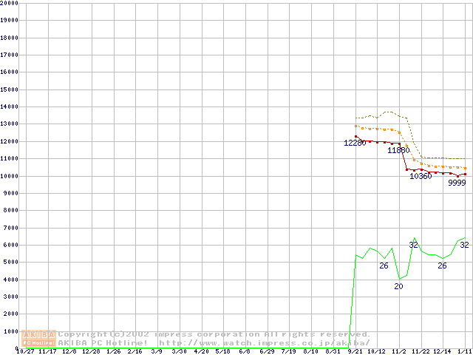
Task: Click the 11/2 date on x-axis
Action: click(398, 351)
